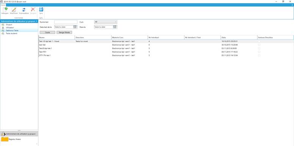Select the 'Test ITS1' row name
The height and width of the screenshot is (146, 294).
[42, 52]
